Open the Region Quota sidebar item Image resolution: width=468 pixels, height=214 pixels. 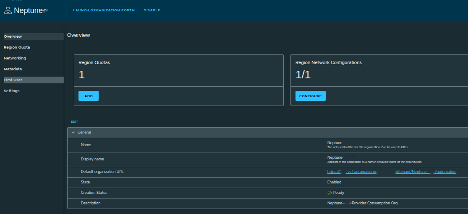click(x=17, y=47)
